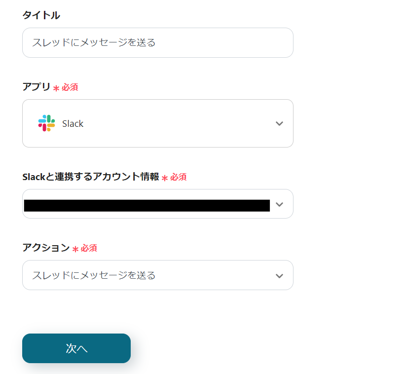The width and height of the screenshot is (403, 374).
Task: Click the chevron arrow in account dropdown
Action: pyautogui.click(x=279, y=204)
